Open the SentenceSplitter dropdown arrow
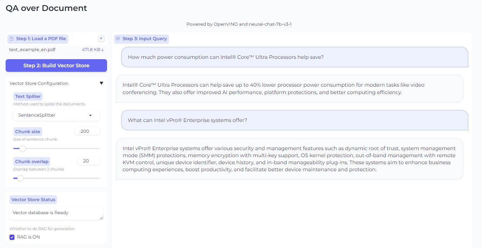Screen dimensions: 482x248 tap(90, 115)
